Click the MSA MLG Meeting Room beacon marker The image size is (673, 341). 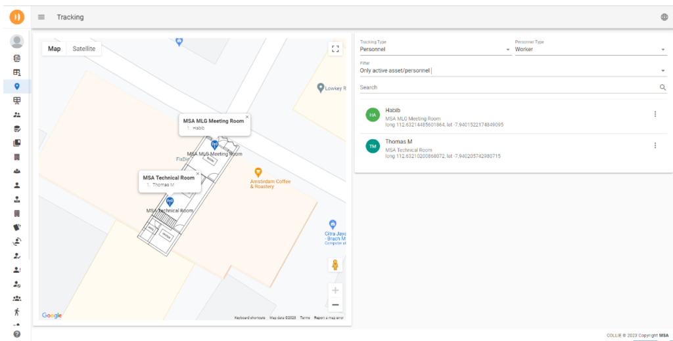click(214, 145)
